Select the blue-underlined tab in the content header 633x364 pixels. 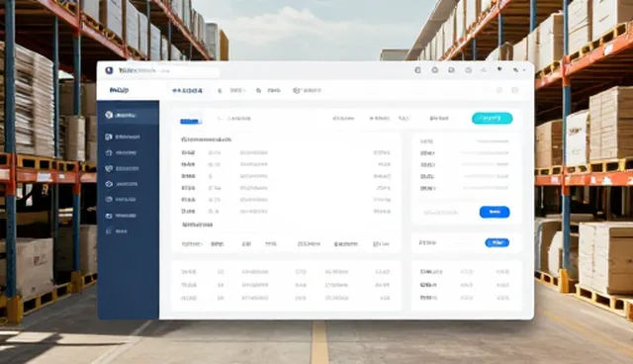click(190, 120)
